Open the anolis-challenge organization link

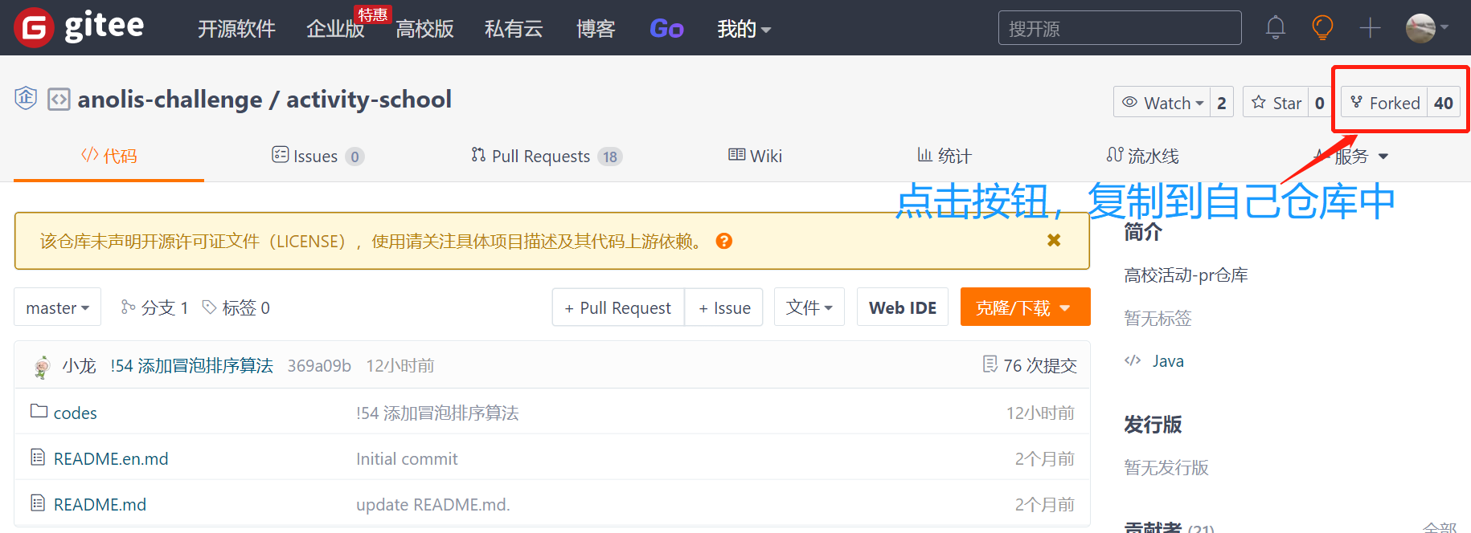pos(170,100)
